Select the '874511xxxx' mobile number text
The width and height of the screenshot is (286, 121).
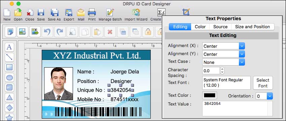pos(124,99)
